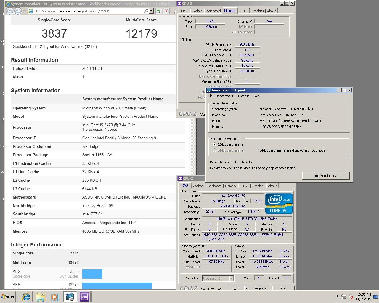Click motherboard text ASUSTeK MAXIMUS V GENE

[x=124, y=197]
